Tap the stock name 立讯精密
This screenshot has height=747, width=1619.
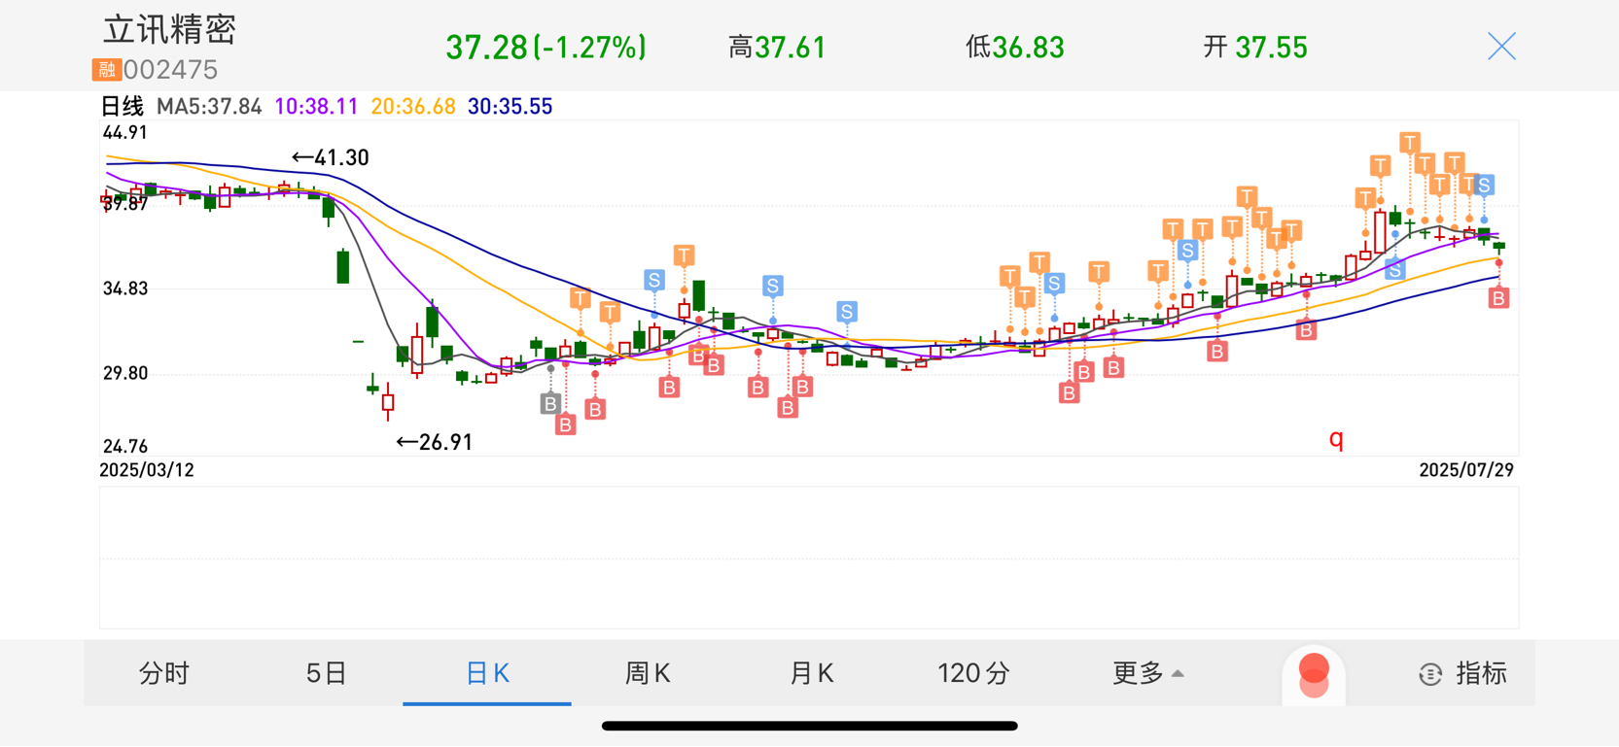click(x=169, y=29)
